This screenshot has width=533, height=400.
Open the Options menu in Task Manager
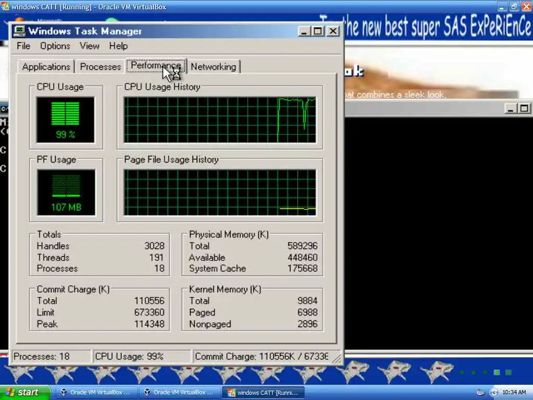click(55, 46)
